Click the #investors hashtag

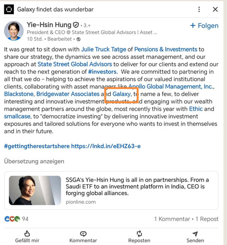pyautogui.click(x=102, y=72)
